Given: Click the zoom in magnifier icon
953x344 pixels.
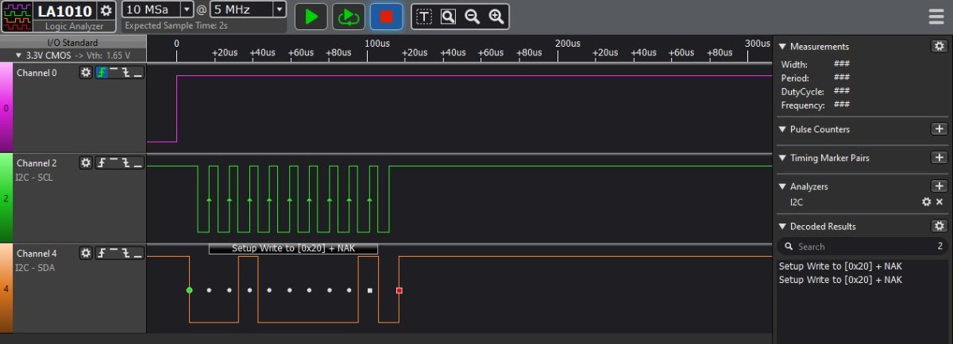Looking at the screenshot, I should point(496,17).
